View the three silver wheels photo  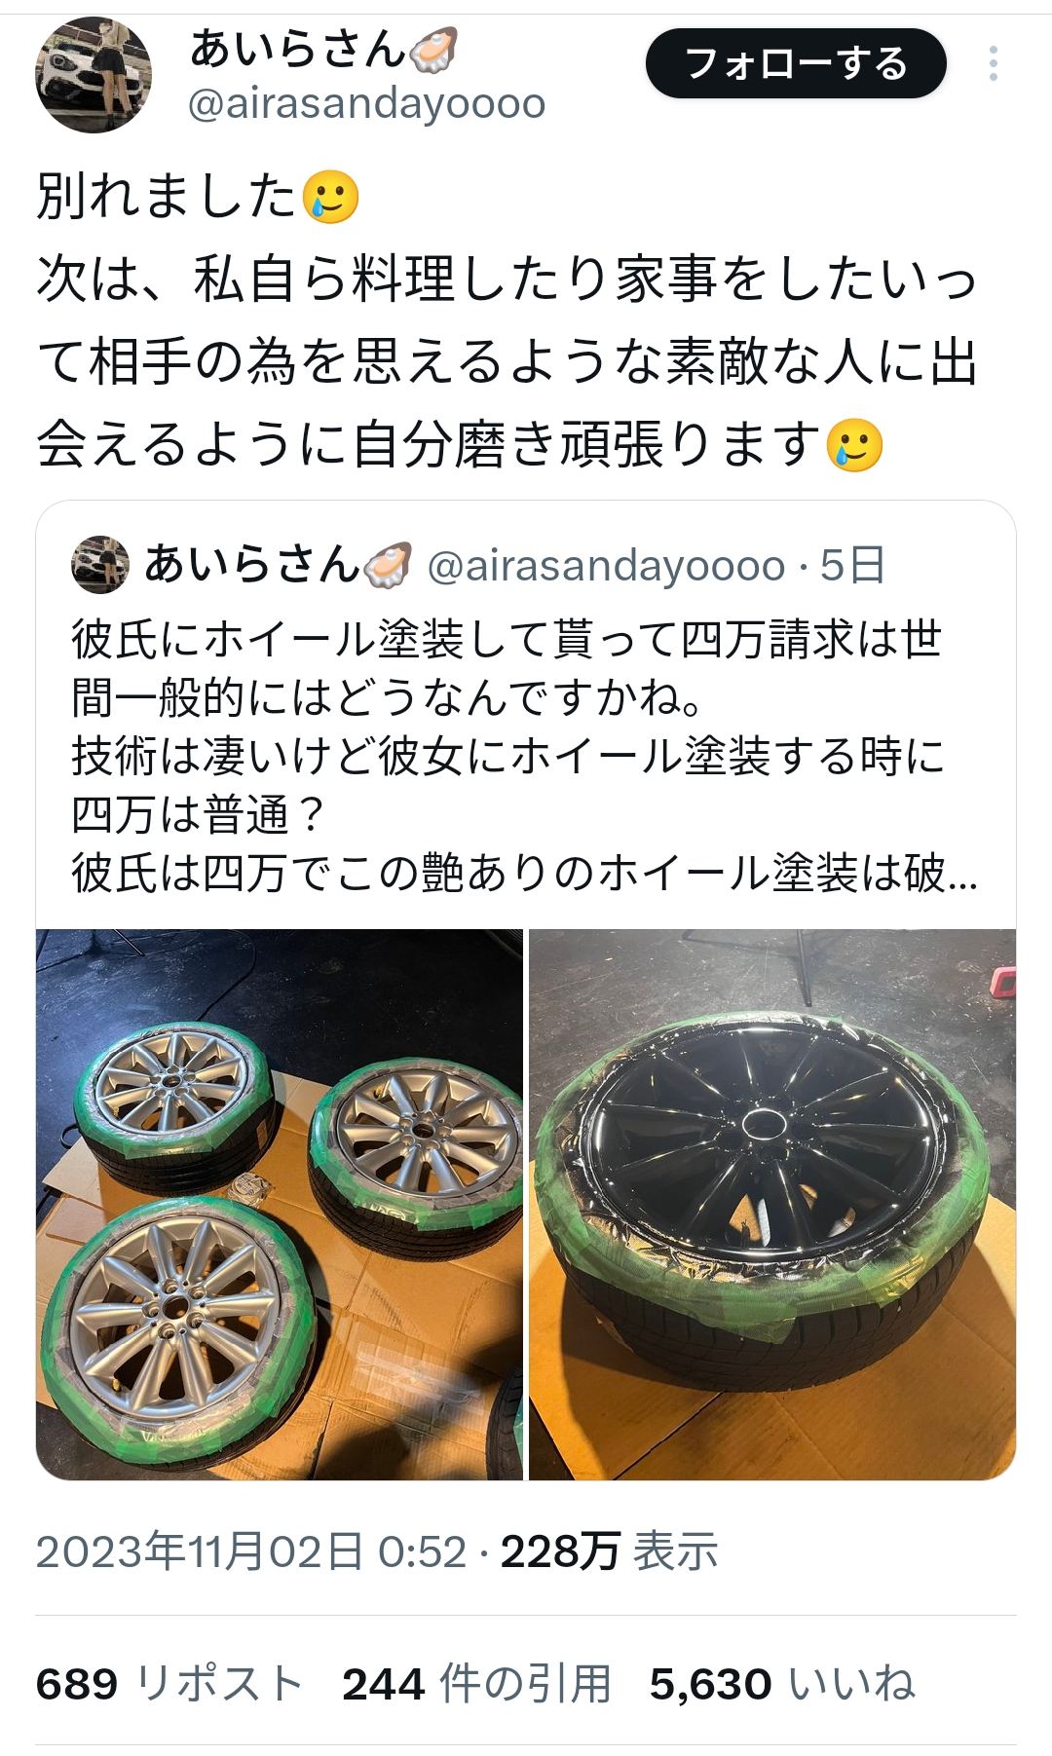point(280,1205)
